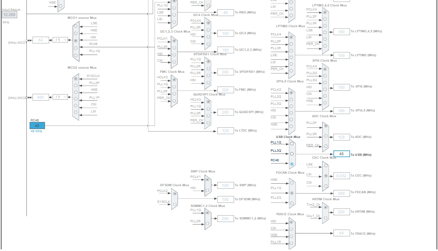Click the To DFSDM (MHz) 100 field
This screenshot has height=251, width=438.
point(226,200)
